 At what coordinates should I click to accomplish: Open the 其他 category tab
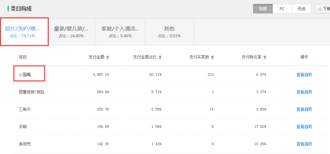pyautogui.click(x=170, y=32)
